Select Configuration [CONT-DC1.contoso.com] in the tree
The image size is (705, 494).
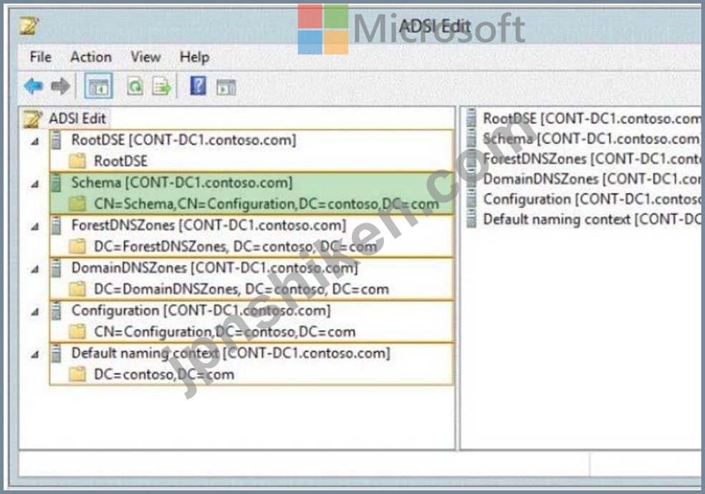[x=201, y=311]
